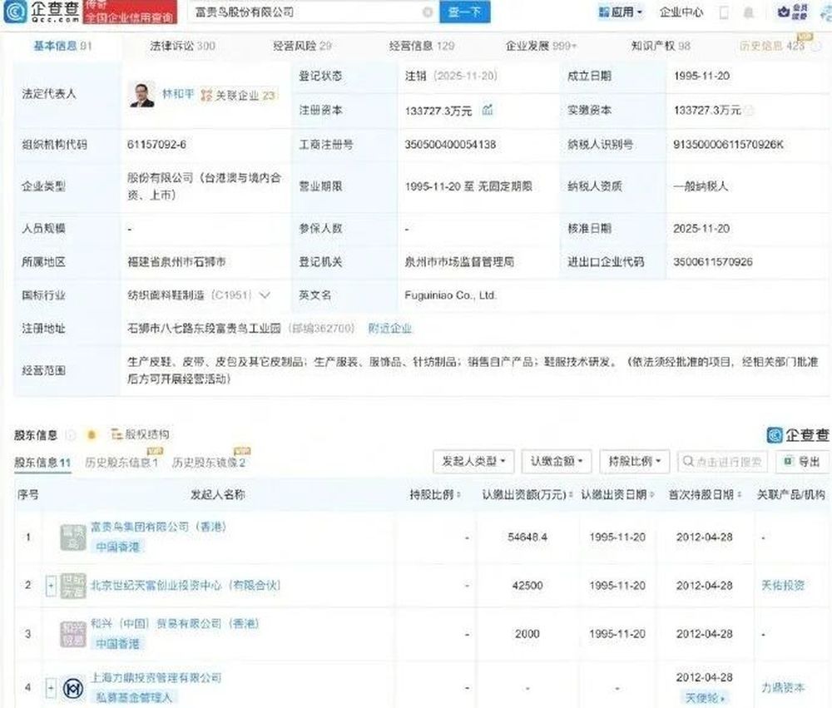
Task: Click the 富贵鸟集团有限公司 logo icon
Action: click(72, 537)
